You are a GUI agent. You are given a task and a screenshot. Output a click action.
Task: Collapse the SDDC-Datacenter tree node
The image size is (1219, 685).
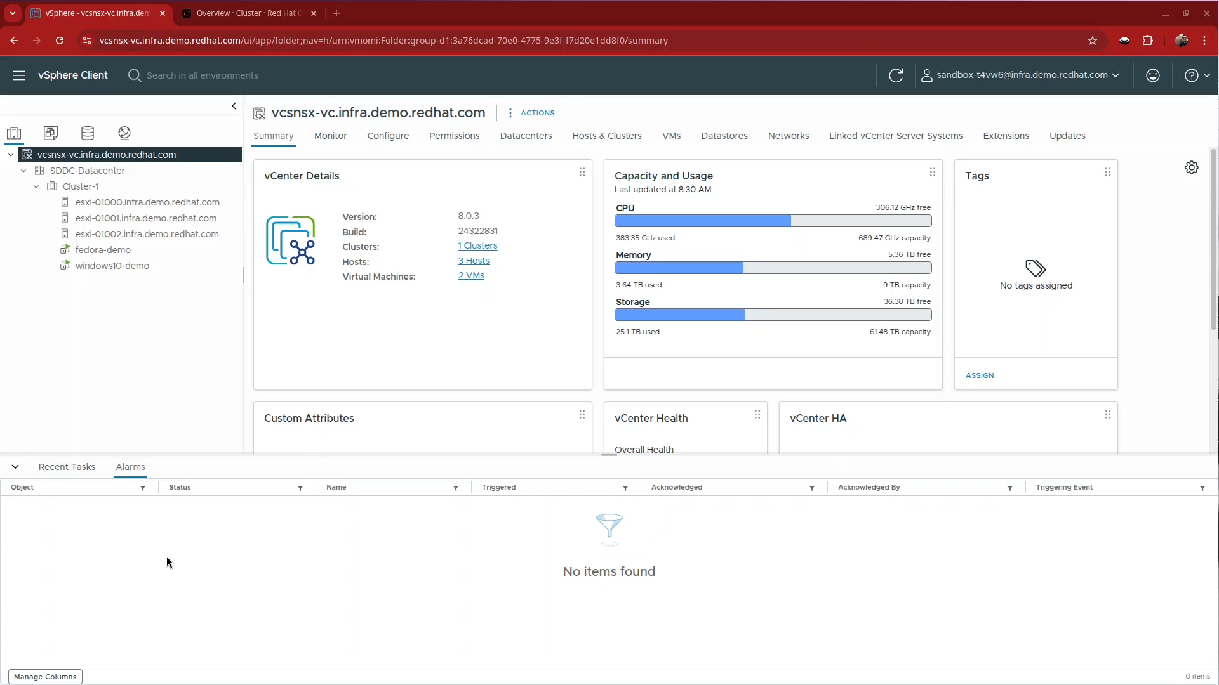click(x=23, y=171)
